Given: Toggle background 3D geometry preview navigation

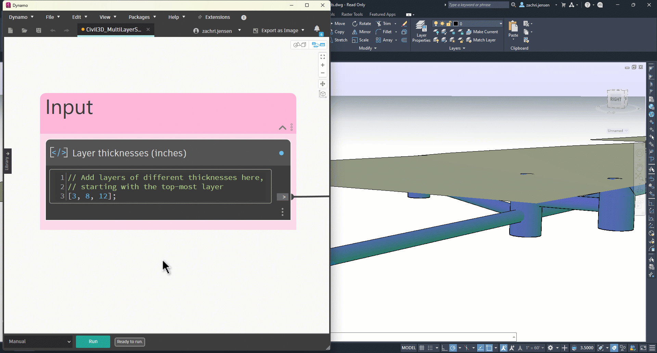Looking at the screenshot, I should 300,45.
